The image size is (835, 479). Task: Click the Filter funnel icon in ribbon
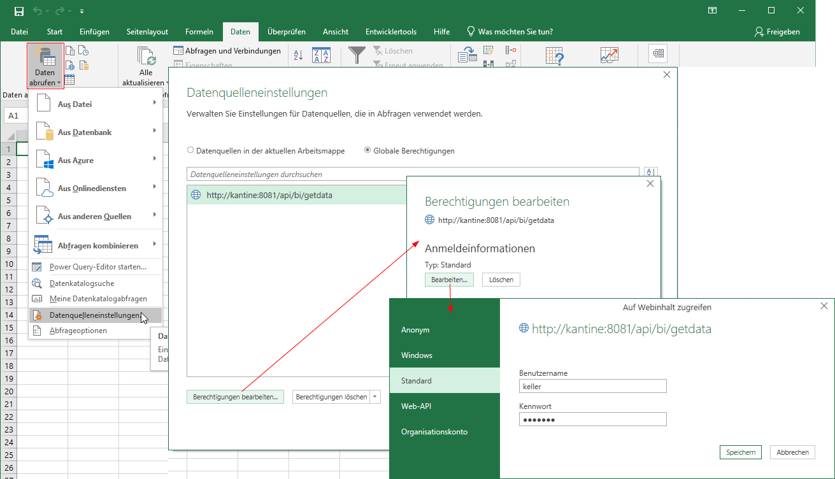(357, 55)
